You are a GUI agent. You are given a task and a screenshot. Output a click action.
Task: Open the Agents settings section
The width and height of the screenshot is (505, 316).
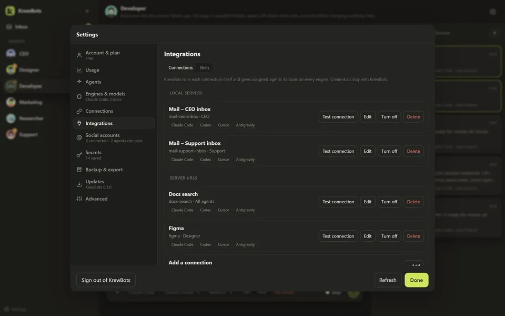(x=114, y=82)
